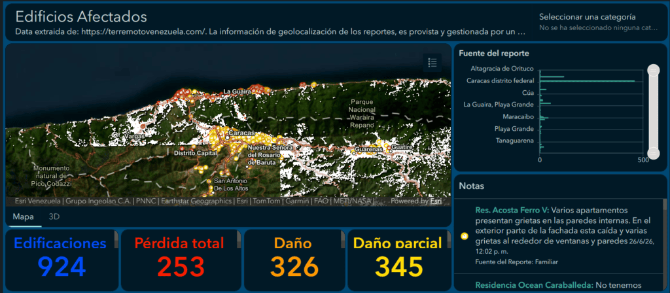Click the scrollbar in the Daño 326 card

(x=343, y=239)
